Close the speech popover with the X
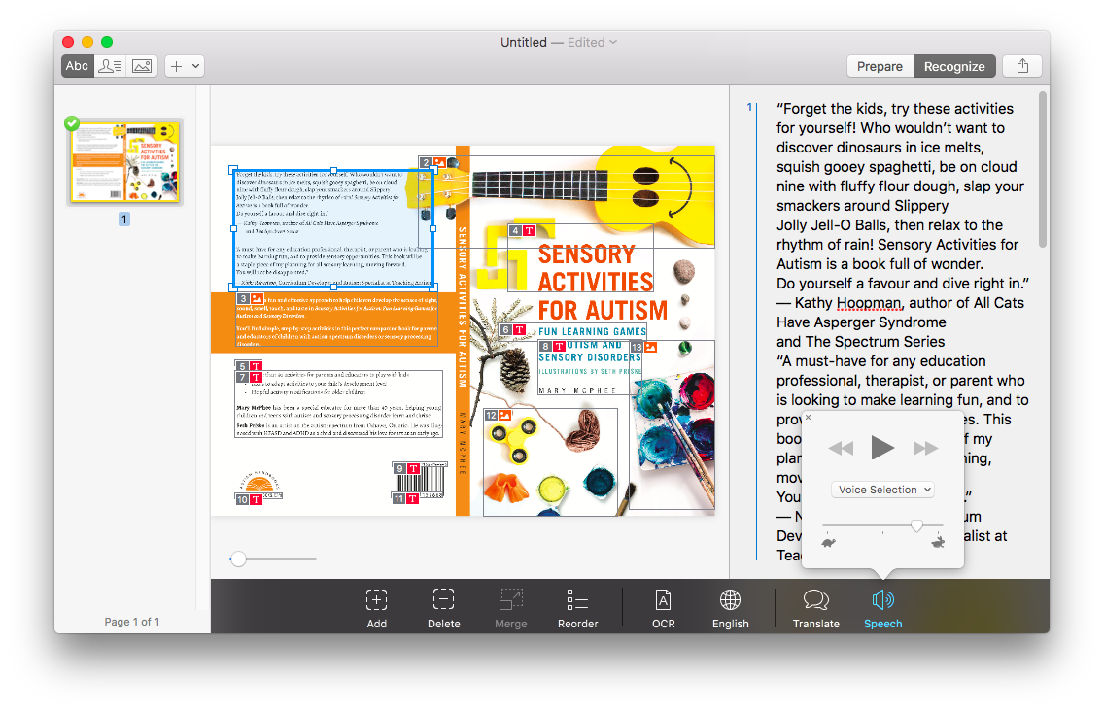 807,417
